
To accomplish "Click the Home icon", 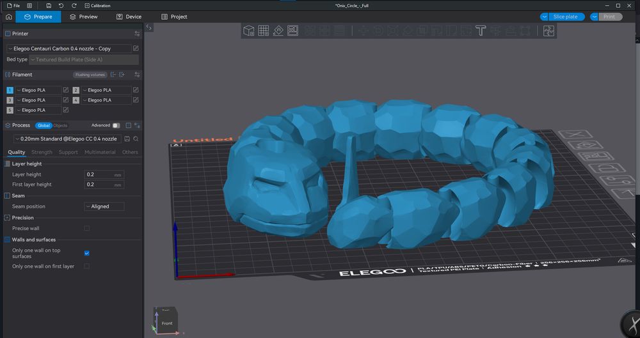I will pos(8,17).
